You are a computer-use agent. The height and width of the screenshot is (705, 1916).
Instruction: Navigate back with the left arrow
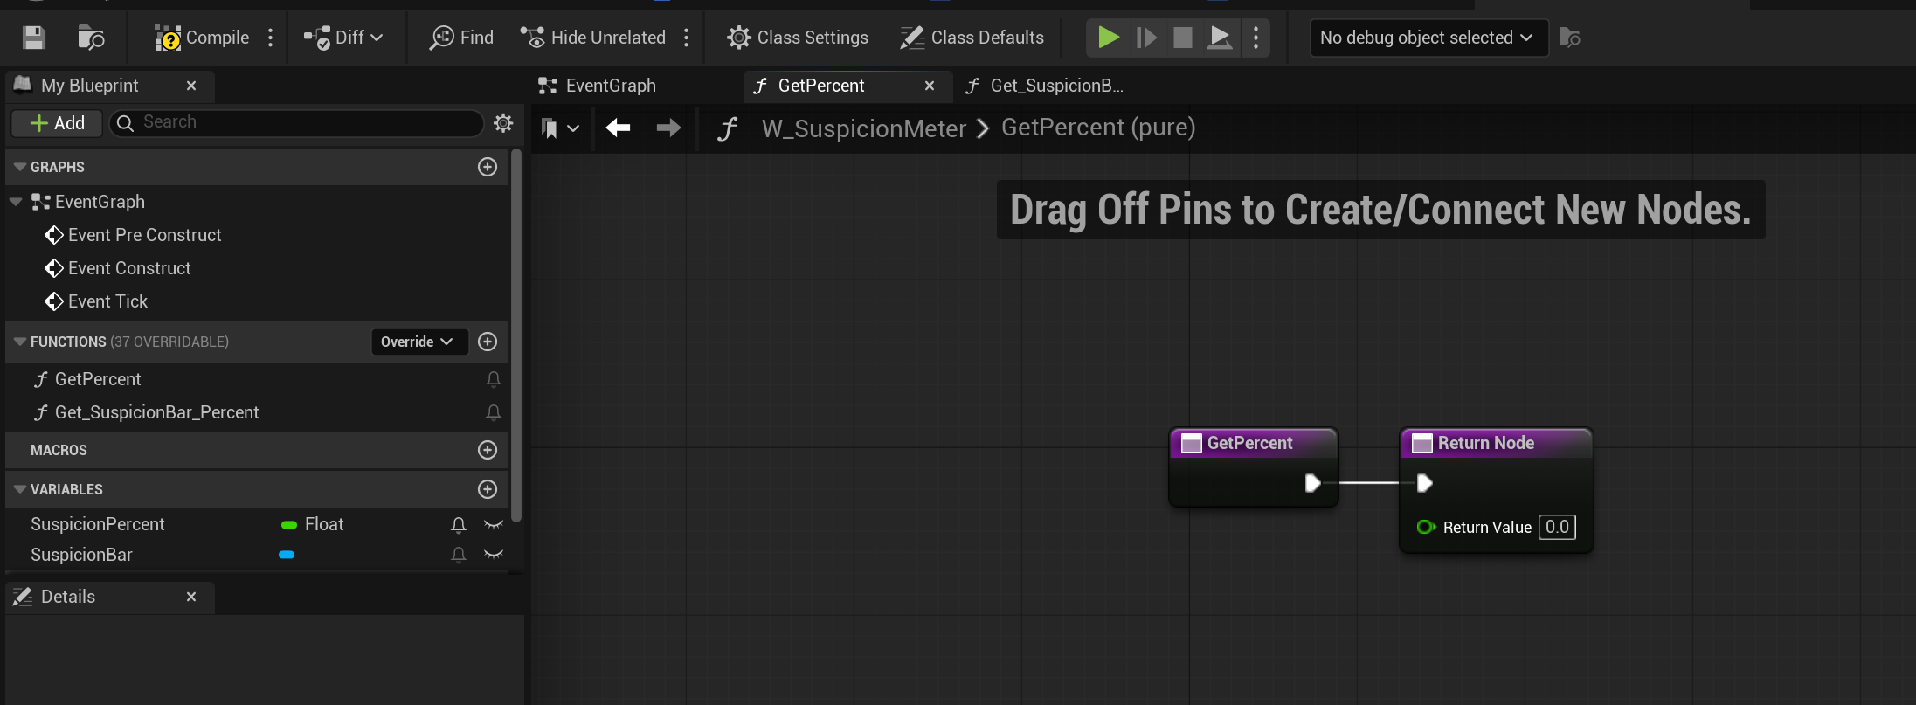tap(618, 128)
